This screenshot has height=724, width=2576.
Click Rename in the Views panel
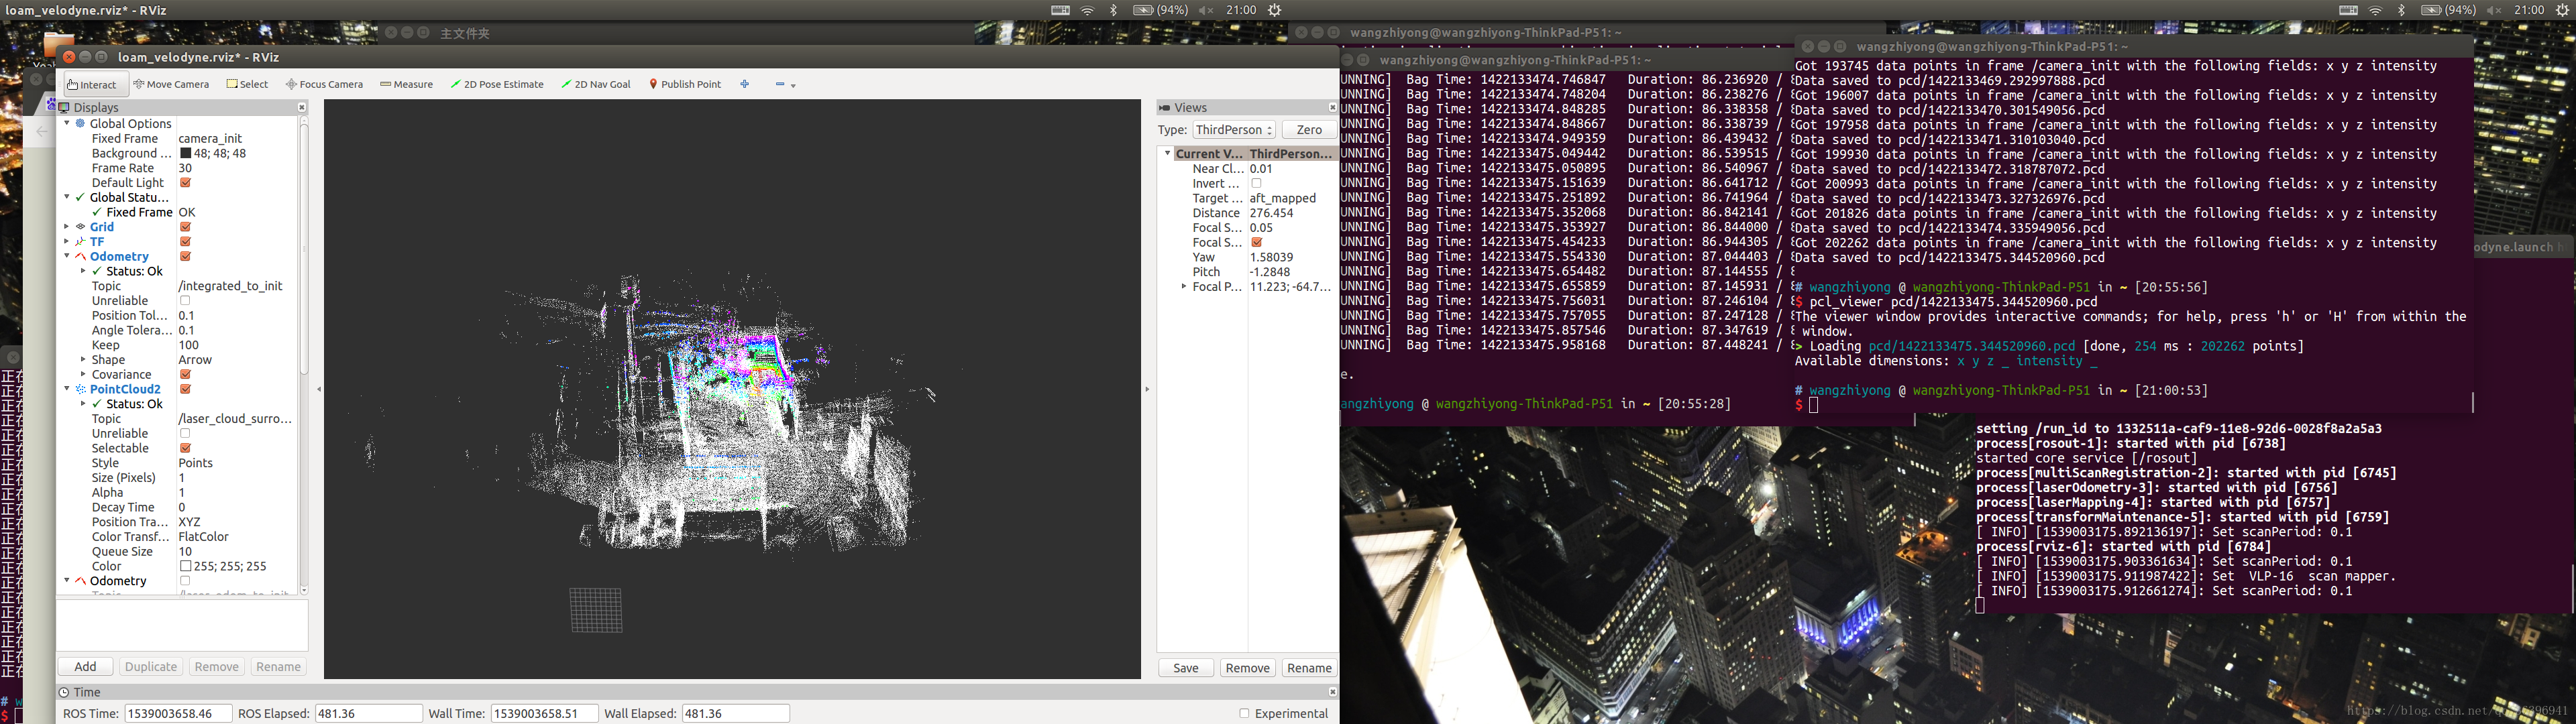[x=1309, y=668]
